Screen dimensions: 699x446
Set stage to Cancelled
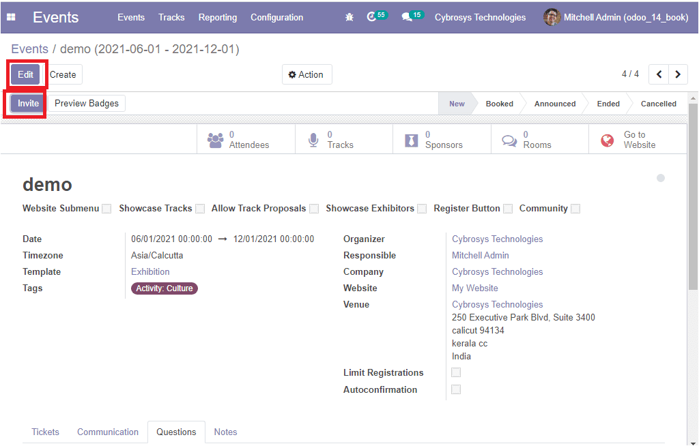pyautogui.click(x=659, y=104)
